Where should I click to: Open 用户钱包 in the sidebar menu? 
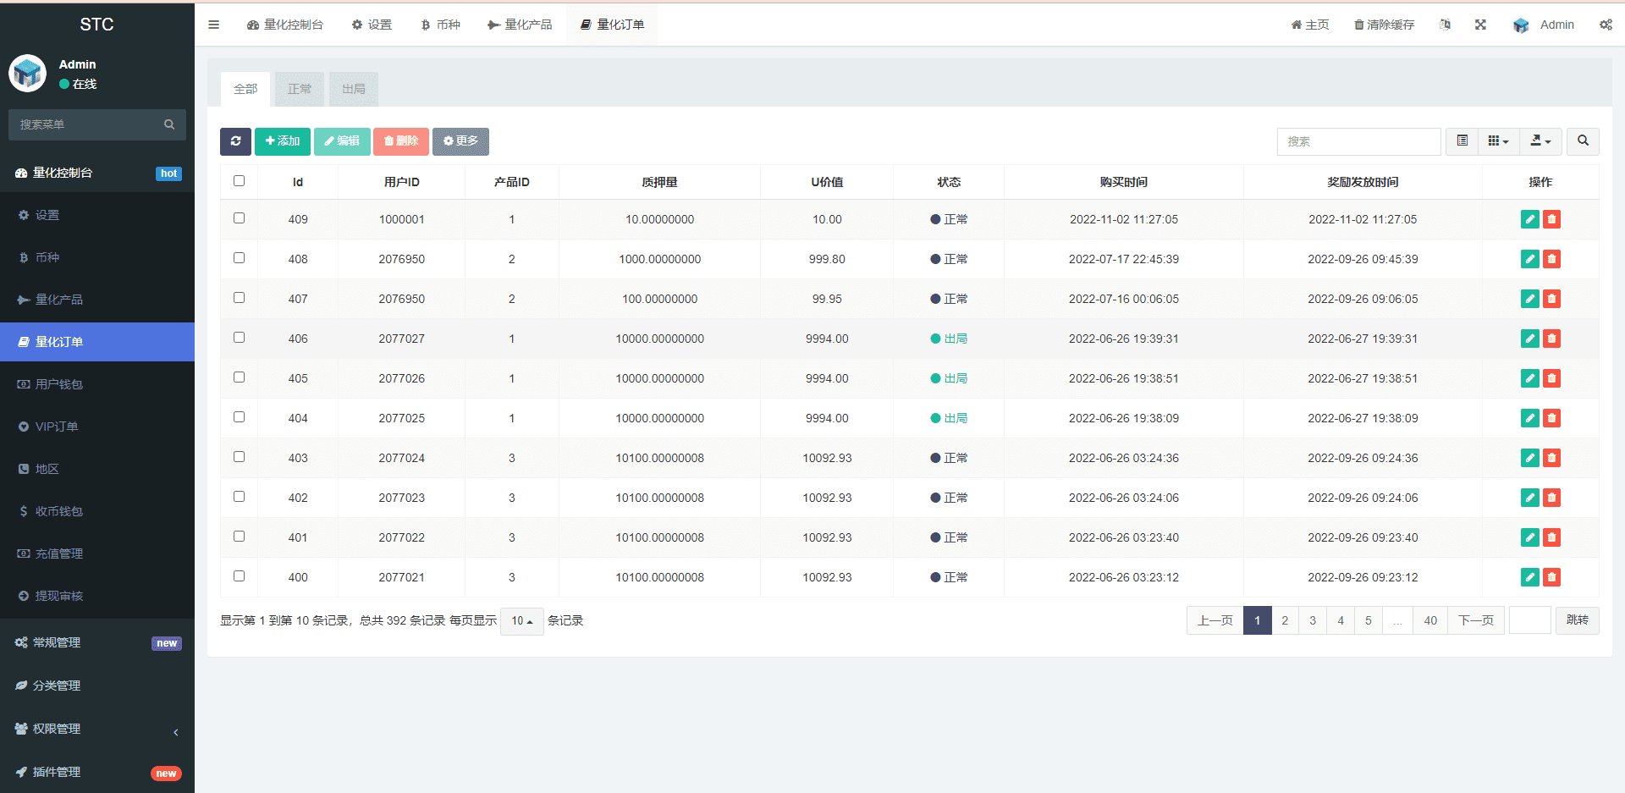(x=59, y=384)
